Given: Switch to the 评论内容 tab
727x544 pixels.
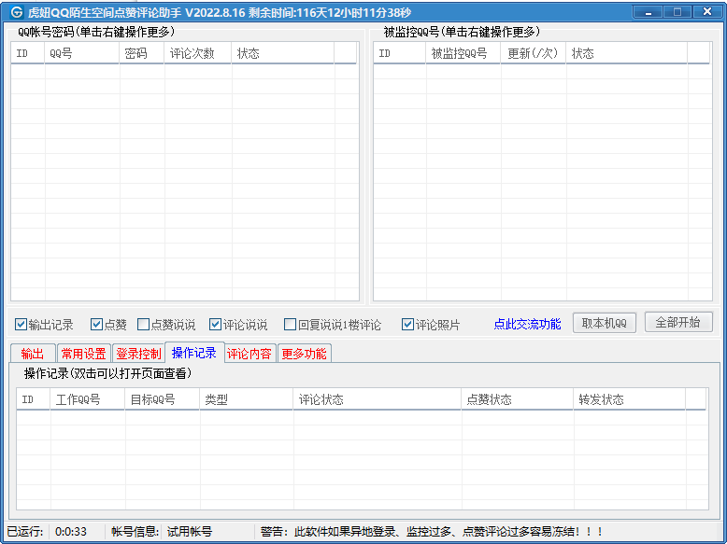Looking at the screenshot, I should tap(249, 354).
